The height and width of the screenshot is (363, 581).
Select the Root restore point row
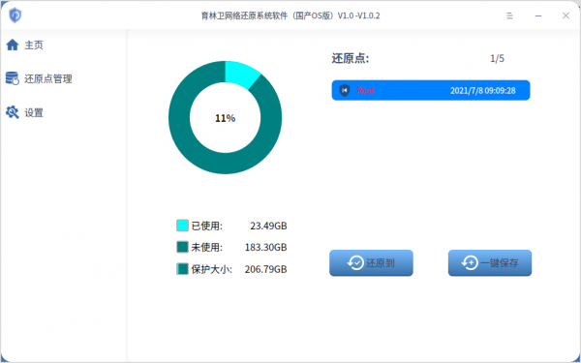click(x=431, y=90)
